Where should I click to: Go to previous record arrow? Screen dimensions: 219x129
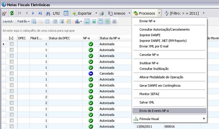pyautogui.click(x=27, y=13)
